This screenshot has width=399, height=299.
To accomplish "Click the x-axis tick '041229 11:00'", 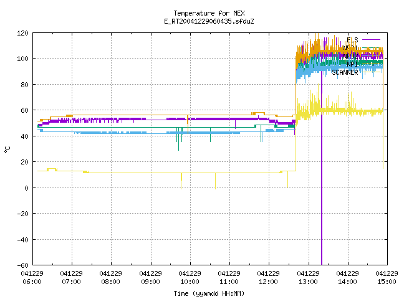I will [x=229, y=277].
